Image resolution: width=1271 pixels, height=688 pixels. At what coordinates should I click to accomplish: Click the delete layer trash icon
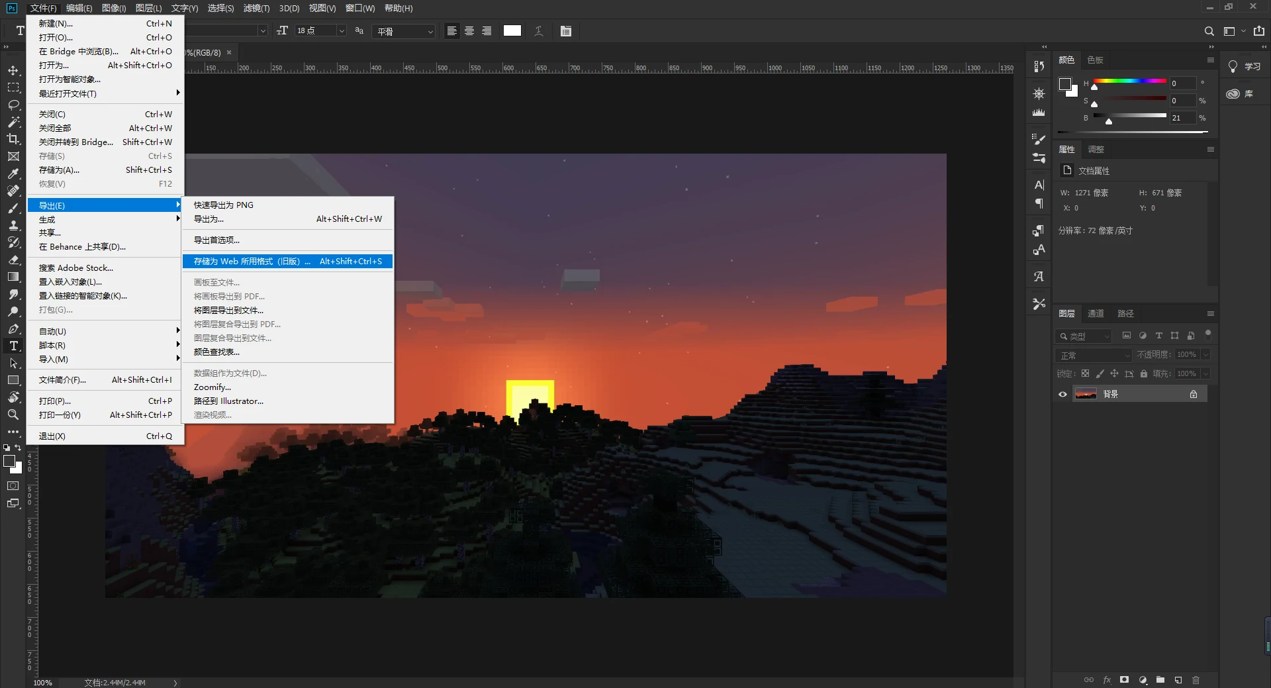click(x=1196, y=680)
